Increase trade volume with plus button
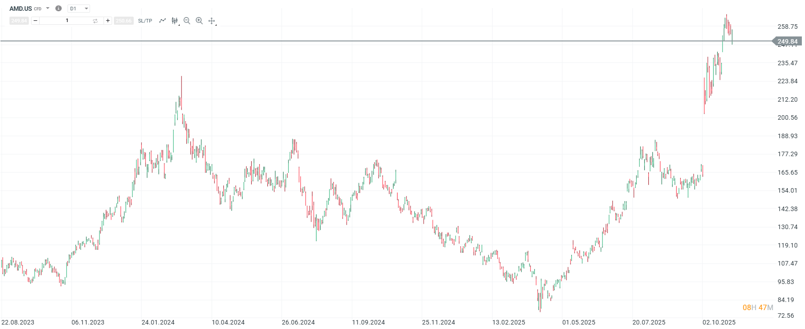Viewport: 805px width, 329px height. click(108, 21)
